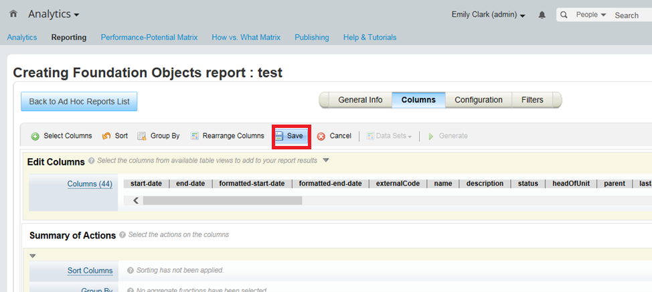This screenshot has height=292, width=652.
Task: Select the Columns step tab
Action: click(418, 100)
